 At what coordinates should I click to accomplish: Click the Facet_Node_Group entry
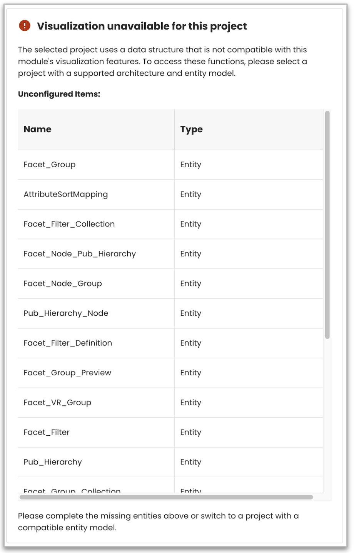tap(63, 283)
